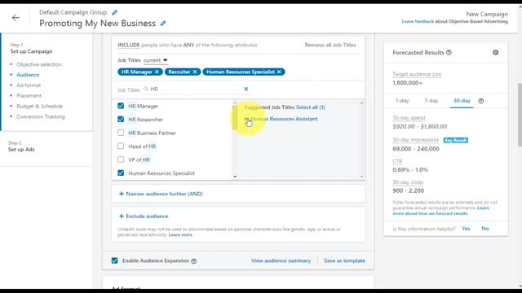This screenshot has height=293, width=522.
Task: Click View audience summary
Action: tap(281, 260)
